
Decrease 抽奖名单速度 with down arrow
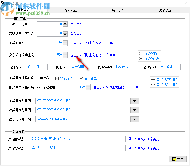pyautogui.click(x=65, y=44)
